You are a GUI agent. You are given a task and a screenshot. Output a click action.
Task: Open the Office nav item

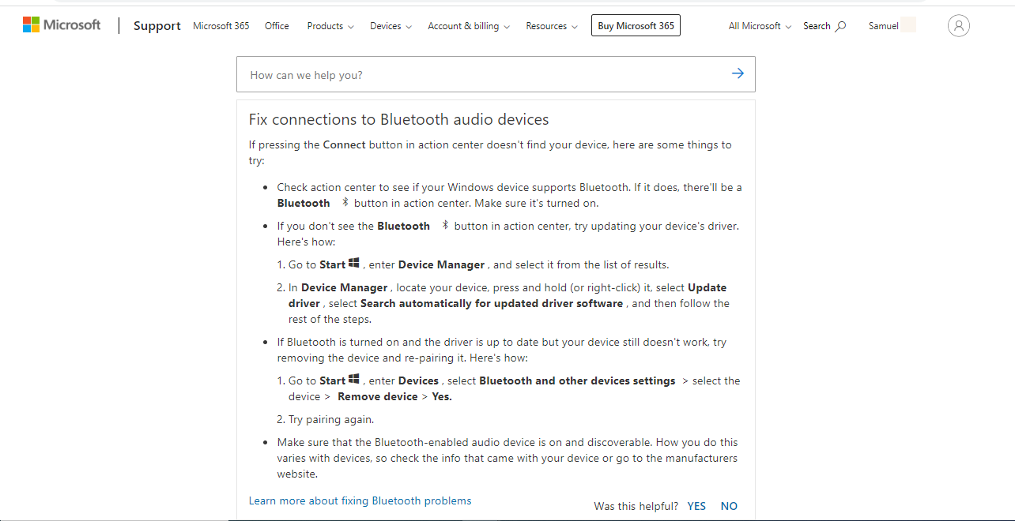[x=277, y=26]
